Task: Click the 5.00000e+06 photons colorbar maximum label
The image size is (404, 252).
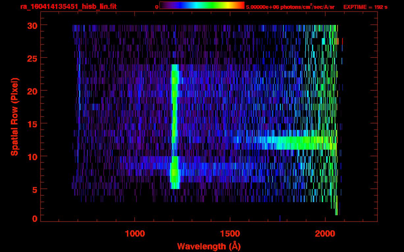Action: coord(290,7)
